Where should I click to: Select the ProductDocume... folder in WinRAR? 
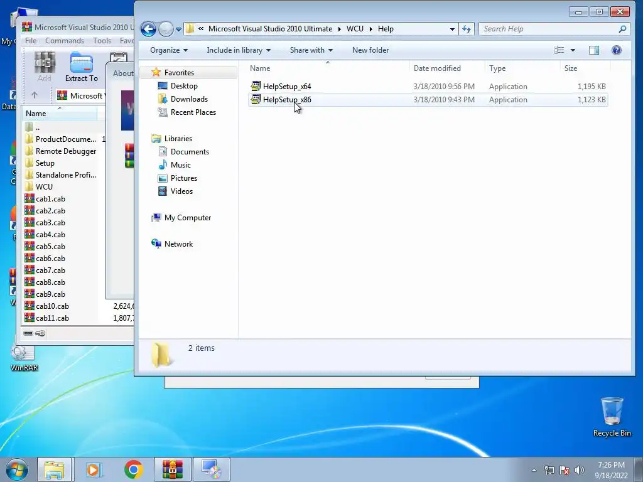point(60,139)
